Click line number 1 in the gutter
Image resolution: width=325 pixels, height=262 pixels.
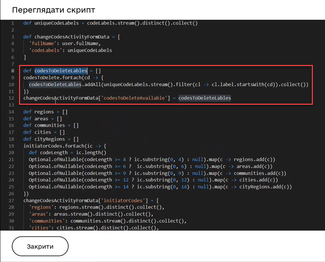click(12, 23)
